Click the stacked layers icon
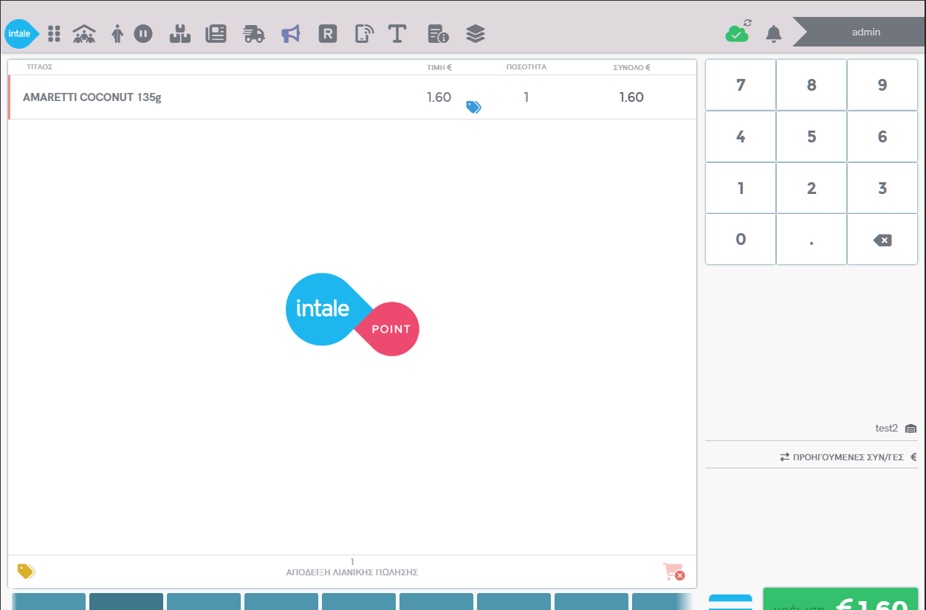This screenshot has width=926, height=610. pyautogui.click(x=476, y=33)
